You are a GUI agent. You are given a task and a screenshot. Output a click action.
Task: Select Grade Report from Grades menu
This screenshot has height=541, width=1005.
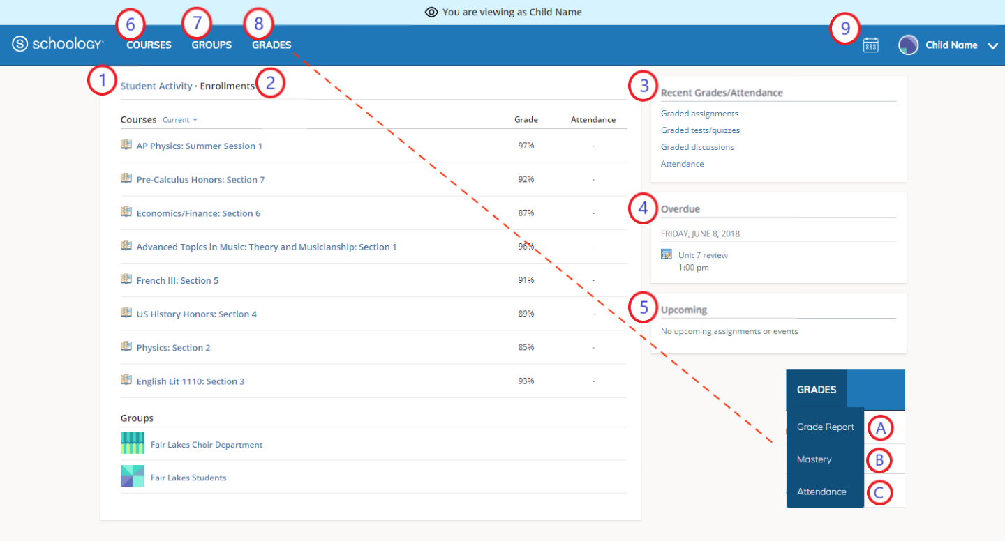click(x=825, y=427)
